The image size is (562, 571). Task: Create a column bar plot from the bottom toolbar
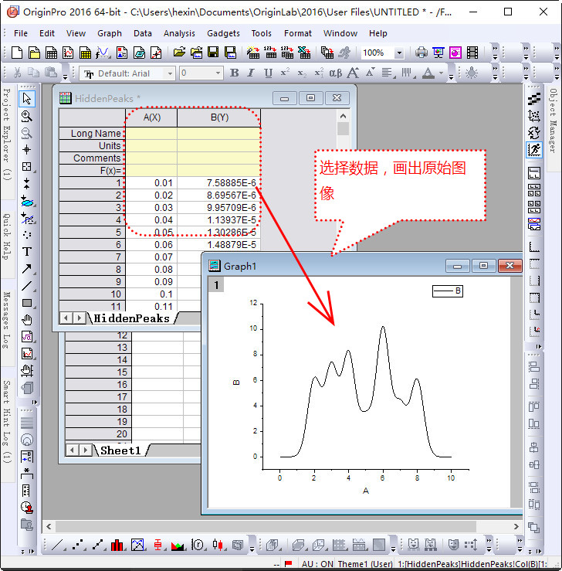pyautogui.click(x=117, y=545)
